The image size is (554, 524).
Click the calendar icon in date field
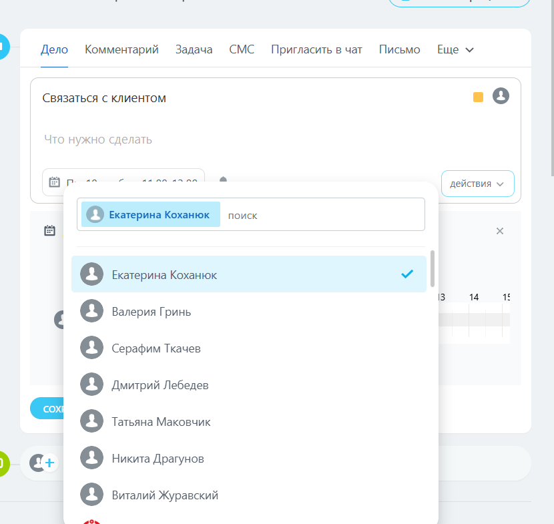tap(54, 182)
